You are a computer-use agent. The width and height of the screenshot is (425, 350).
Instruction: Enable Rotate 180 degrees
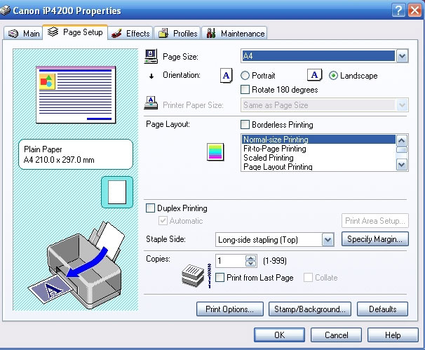[245, 90]
